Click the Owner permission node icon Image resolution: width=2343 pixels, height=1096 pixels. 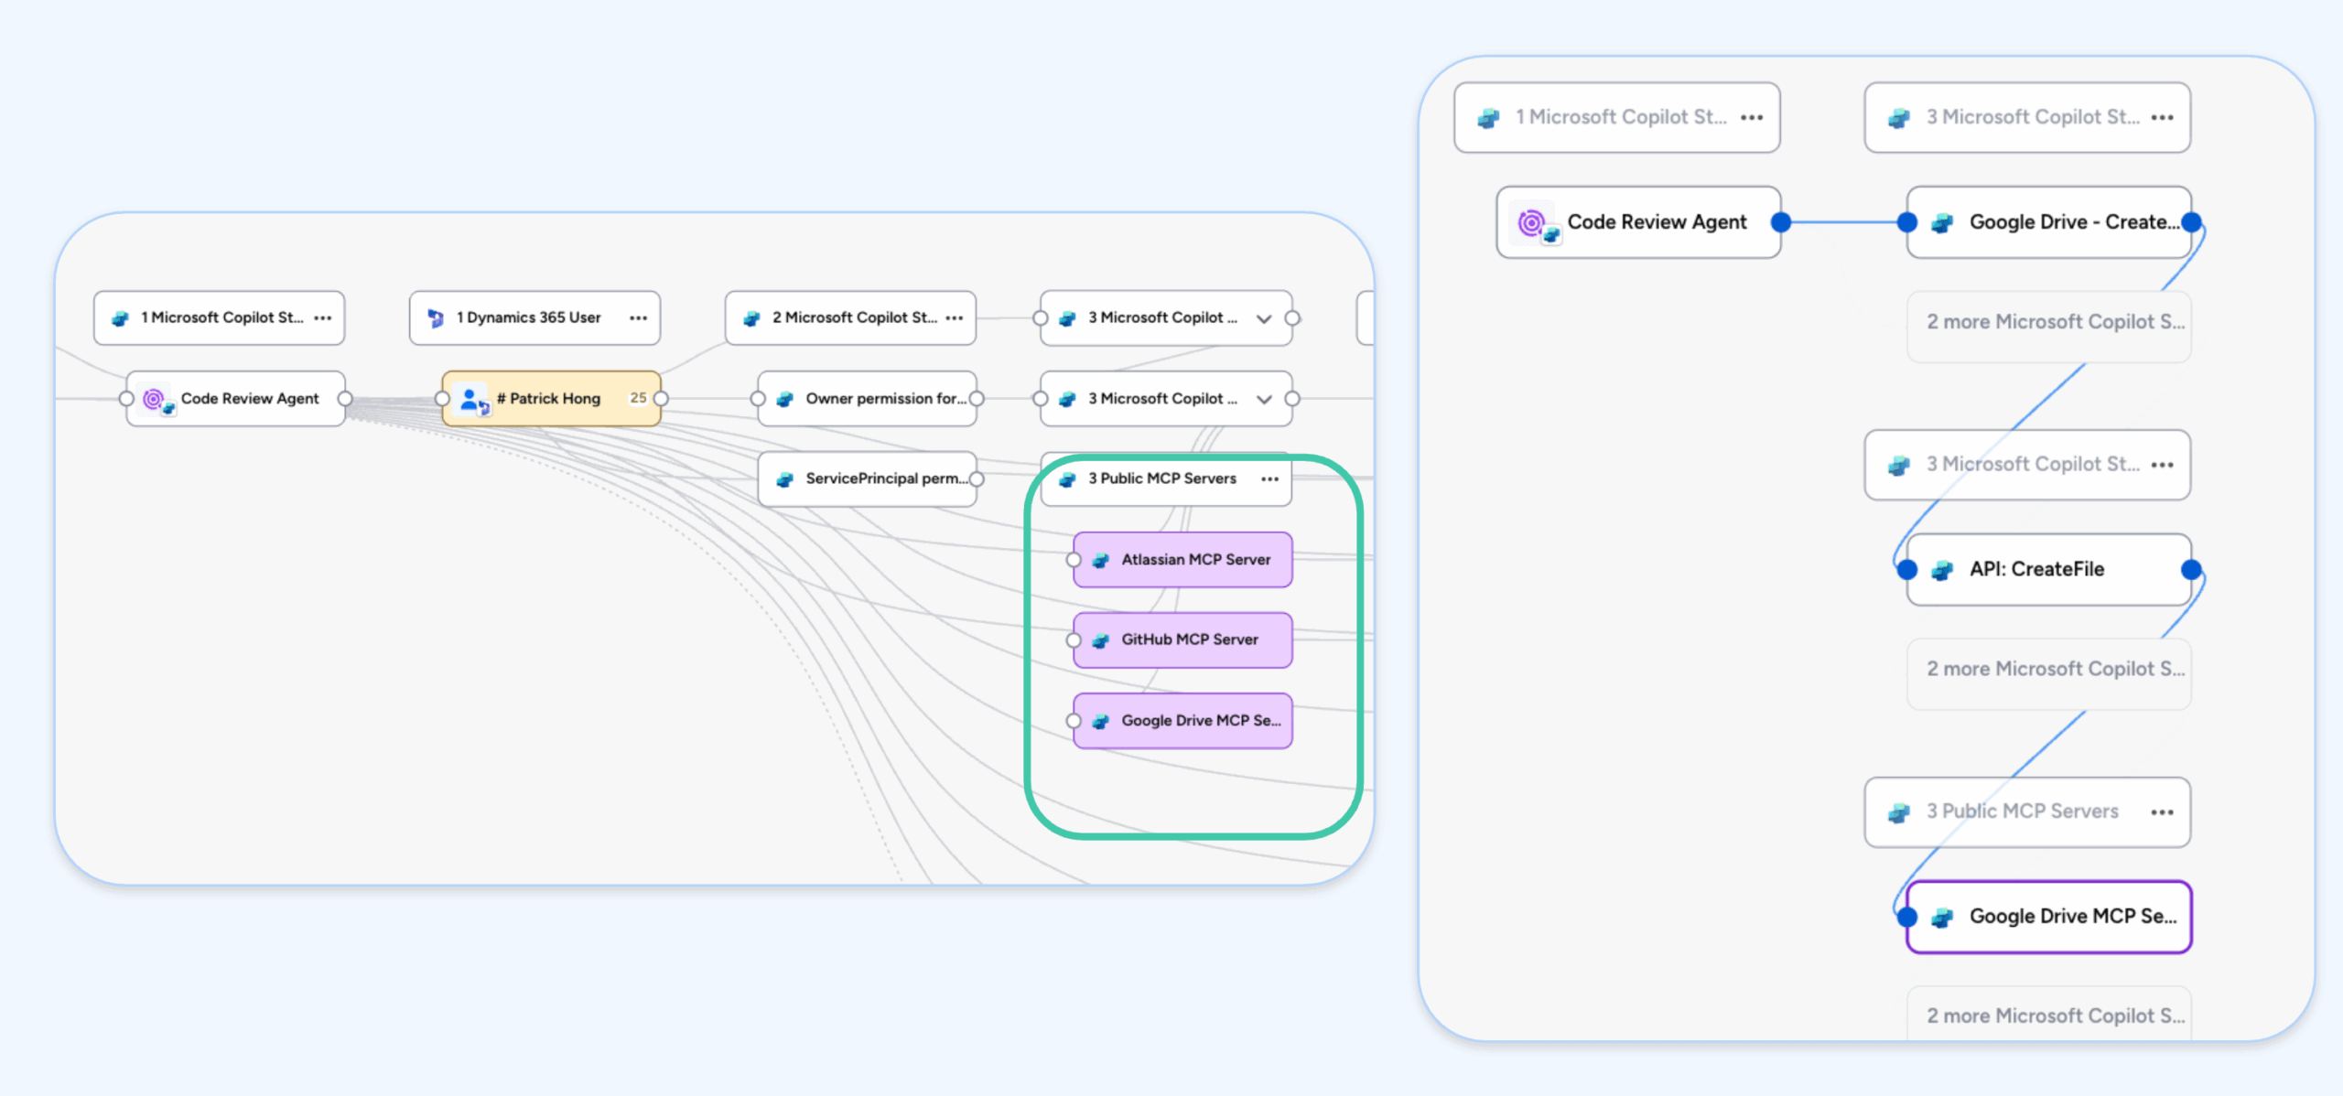(784, 399)
